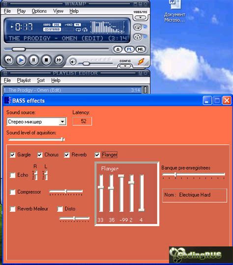
Task: Enable the Disto checkbox
Action: 60,209
